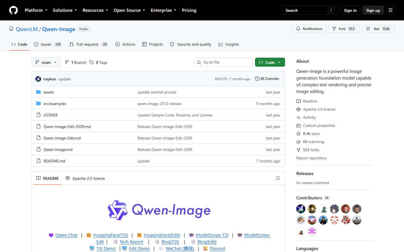The width and height of the screenshot is (404, 252).
Task: Click the 0 Tags link
Action: click(98, 62)
